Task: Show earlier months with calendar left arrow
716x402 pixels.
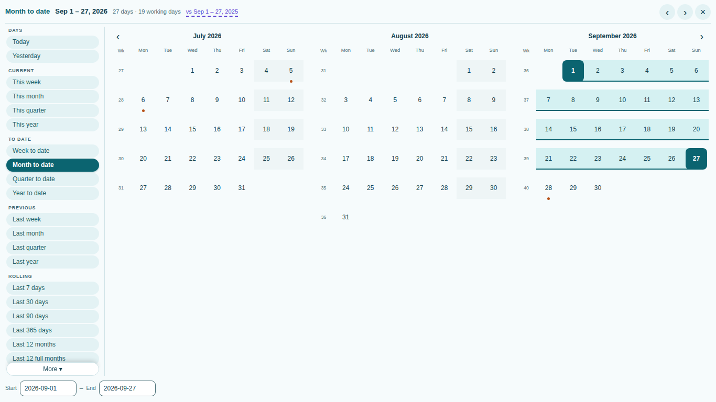Action: pos(118,37)
